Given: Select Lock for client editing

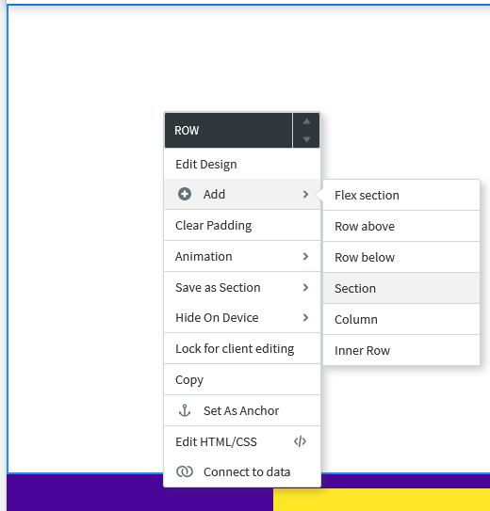Looking at the screenshot, I should click(242, 348).
